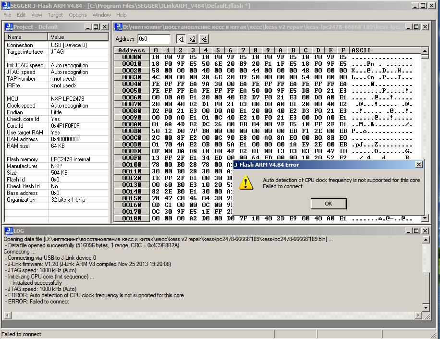This screenshot has height=339, width=440.
Task: Click address row 00180 in hex view
Action: 132,218
